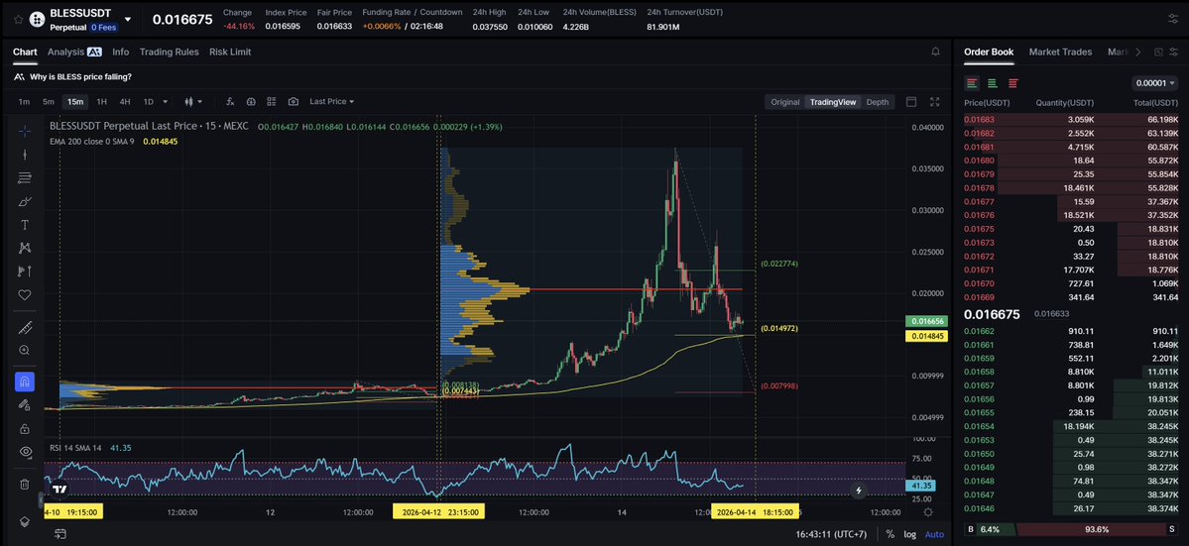The image size is (1189, 546).
Task: Click the TradingView logo on chart
Action: (x=59, y=490)
